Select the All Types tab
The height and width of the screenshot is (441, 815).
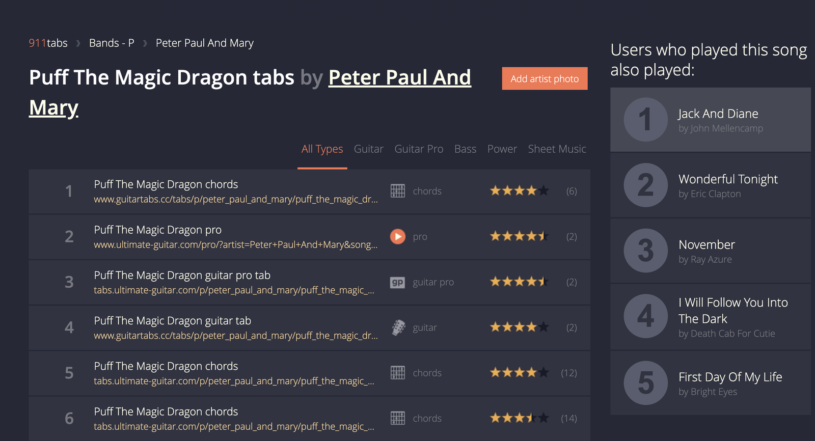(x=322, y=149)
